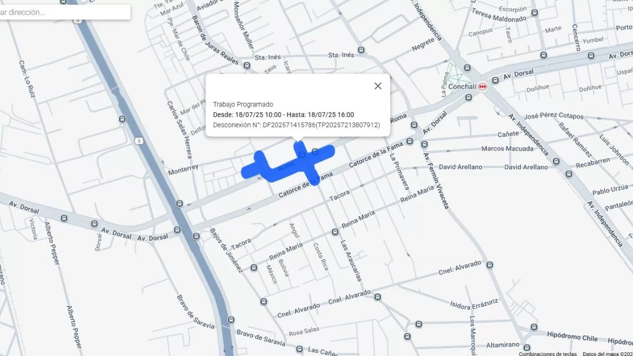Click the bus stop icon beside Reina María label
This screenshot has height=356, width=633.
[x=334, y=232]
